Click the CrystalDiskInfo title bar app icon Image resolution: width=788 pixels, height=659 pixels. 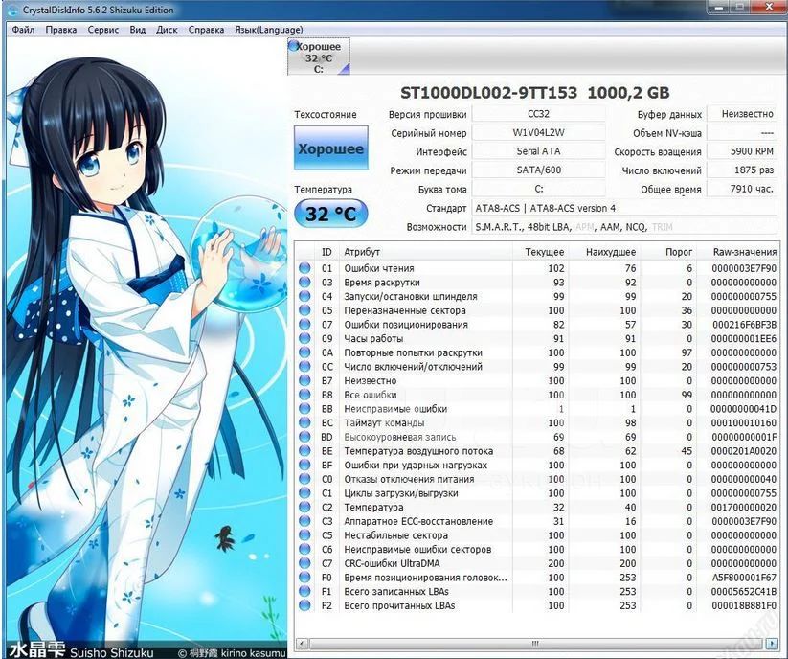[13, 10]
